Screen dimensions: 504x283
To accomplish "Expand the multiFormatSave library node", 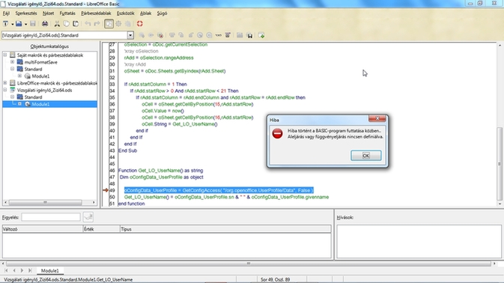I will click(x=13, y=62).
